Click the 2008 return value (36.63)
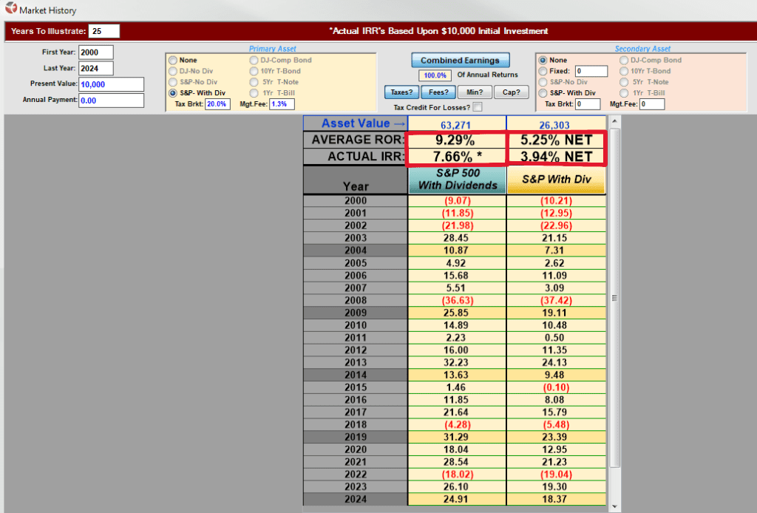Image resolution: width=757 pixels, height=513 pixels. point(457,300)
